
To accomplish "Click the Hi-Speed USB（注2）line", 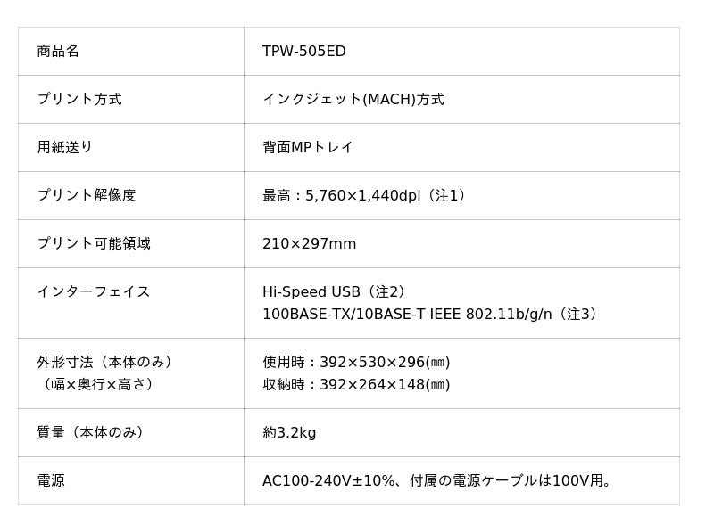I will click(x=335, y=292).
